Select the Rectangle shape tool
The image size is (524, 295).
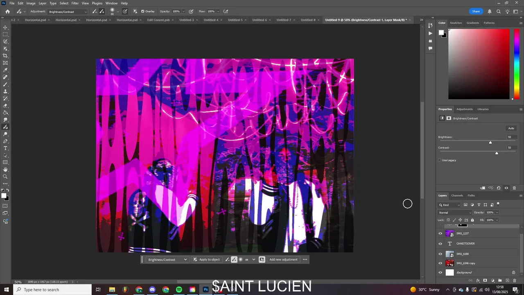tap(5, 163)
